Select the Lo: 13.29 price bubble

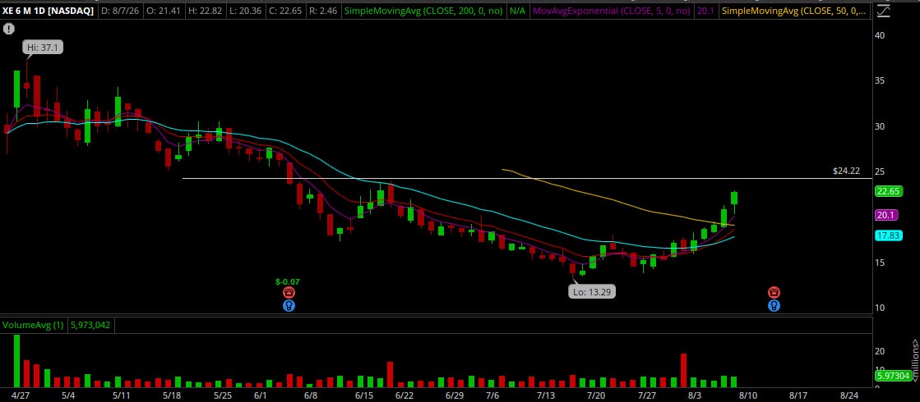[x=592, y=291]
